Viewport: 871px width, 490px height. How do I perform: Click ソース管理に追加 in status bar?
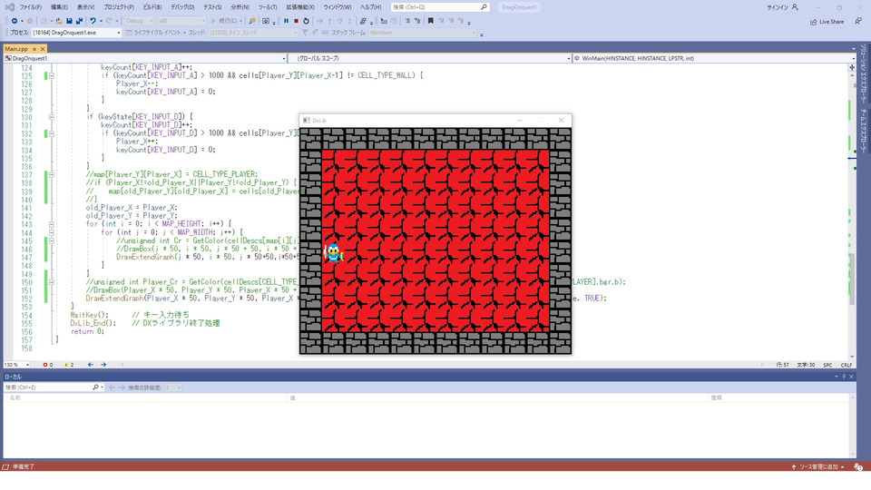coord(818,466)
